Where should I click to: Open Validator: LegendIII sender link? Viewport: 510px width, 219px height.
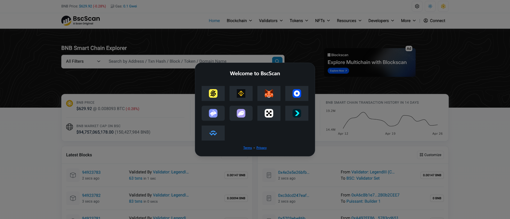point(373,172)
